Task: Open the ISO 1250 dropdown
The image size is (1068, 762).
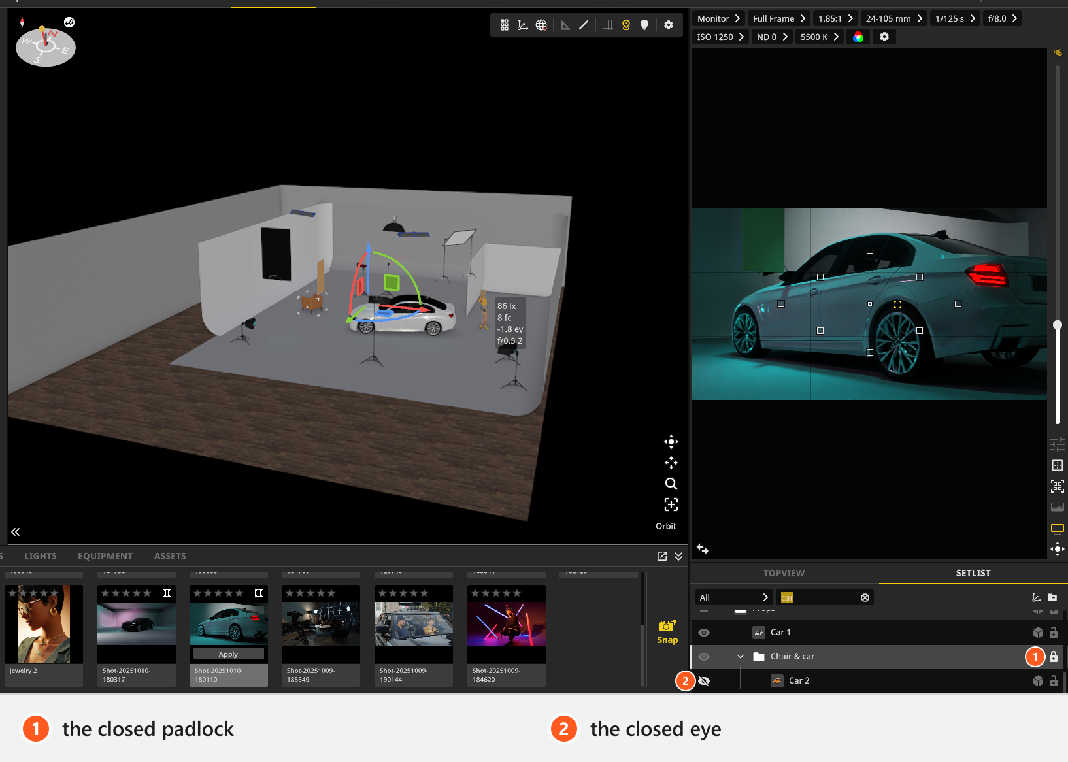Action: click(720, 37)
